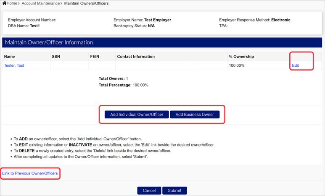Click the Maintain Owner/Officer Information title bar

(x=48, y=42)
